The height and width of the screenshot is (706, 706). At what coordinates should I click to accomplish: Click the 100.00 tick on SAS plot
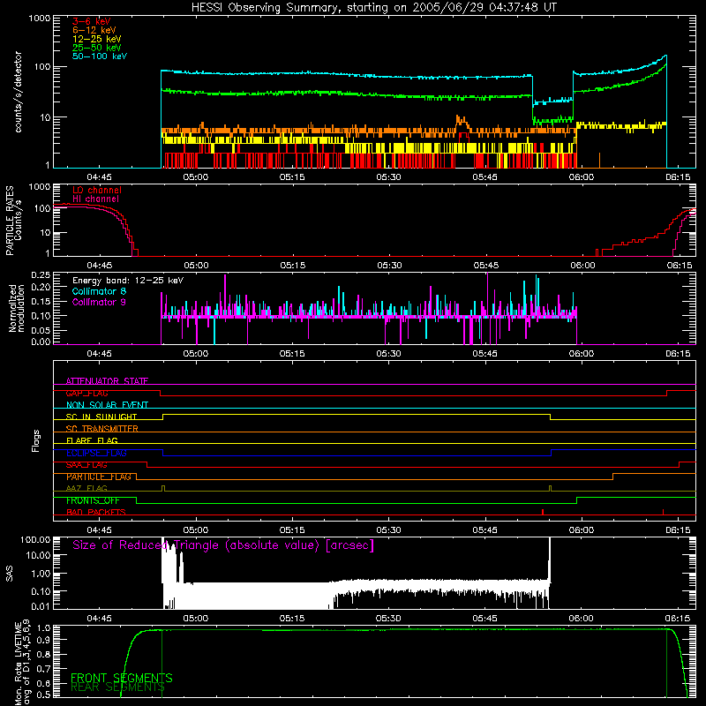click(35, 540)
